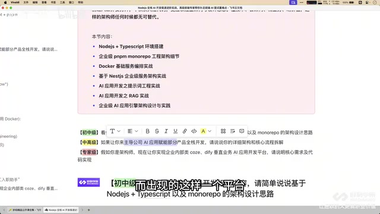This screenshot has width=380, height=214.
Task: Open the 帮助 menu
Action: [x=81, y=2]
